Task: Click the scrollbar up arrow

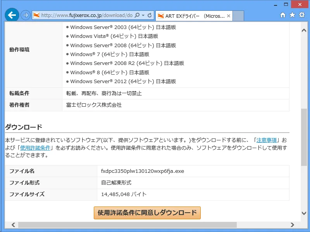Action: 304,30
